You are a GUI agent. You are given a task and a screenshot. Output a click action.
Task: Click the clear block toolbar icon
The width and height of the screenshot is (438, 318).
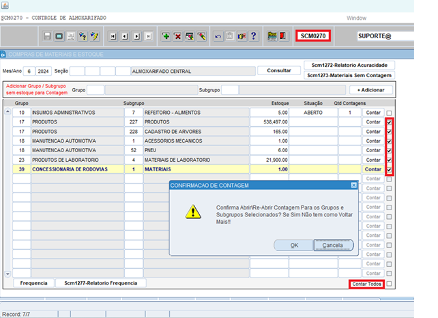[x=190, y=36]
